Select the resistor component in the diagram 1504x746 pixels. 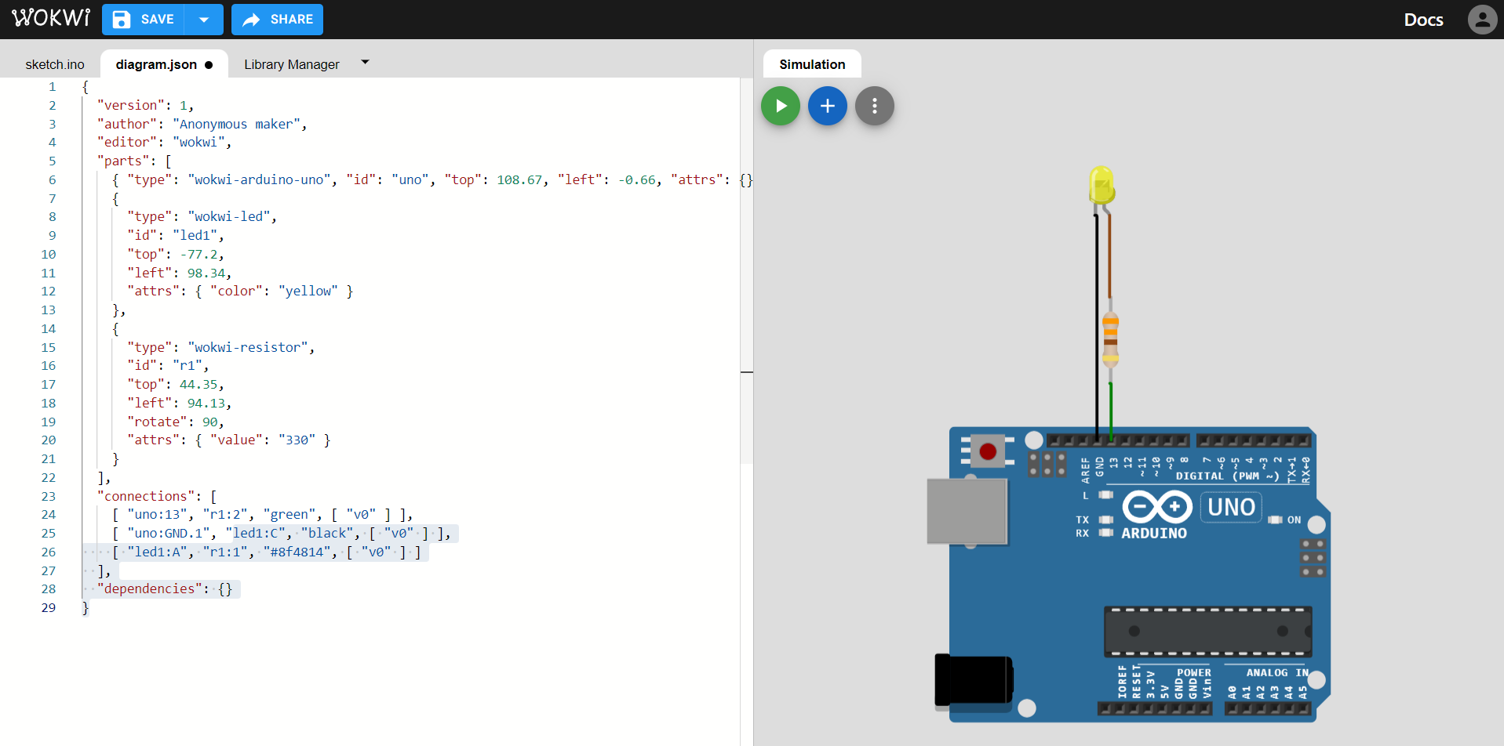pyautogui.click(x=1110, y=340)
